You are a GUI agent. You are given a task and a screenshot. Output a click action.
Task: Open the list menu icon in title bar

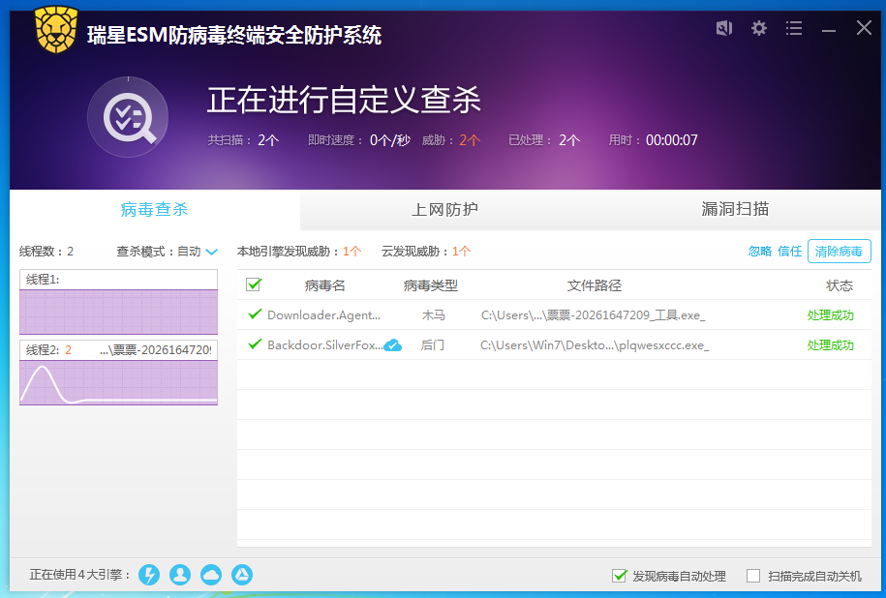click(x=794, y=28)
